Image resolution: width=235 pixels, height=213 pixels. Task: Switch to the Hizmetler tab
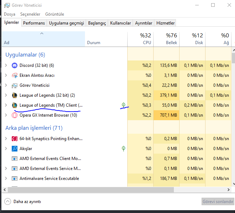[x=165, y=23]
